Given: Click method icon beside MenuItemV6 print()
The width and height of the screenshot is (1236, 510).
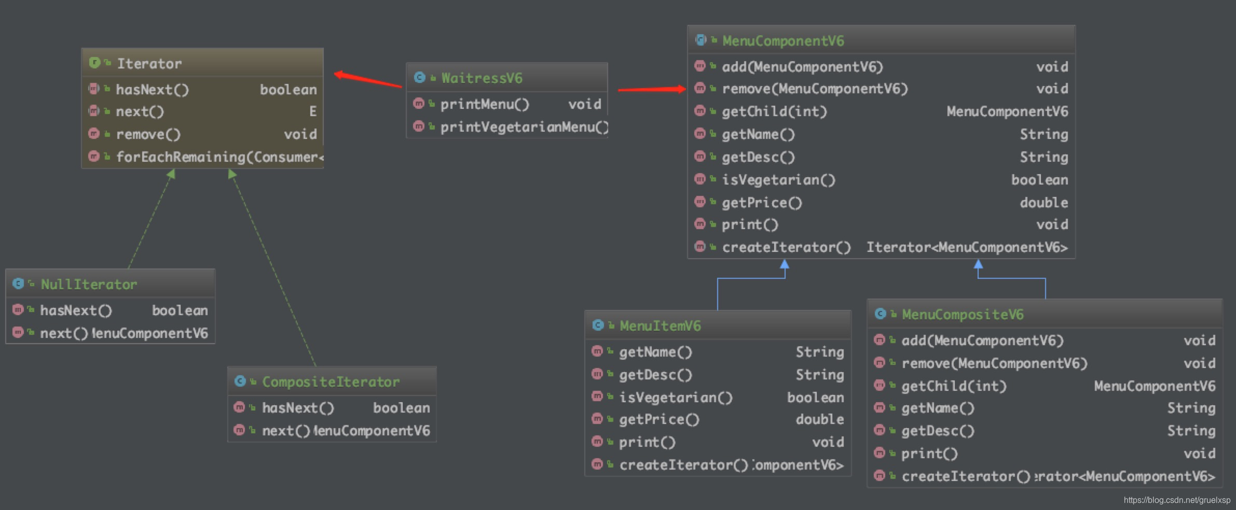Looking at the screenshot, I should pos(597,441).
